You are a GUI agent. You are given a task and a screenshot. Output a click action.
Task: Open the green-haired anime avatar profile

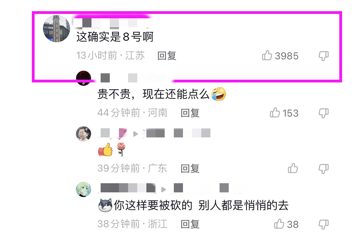tap(84, 189)
